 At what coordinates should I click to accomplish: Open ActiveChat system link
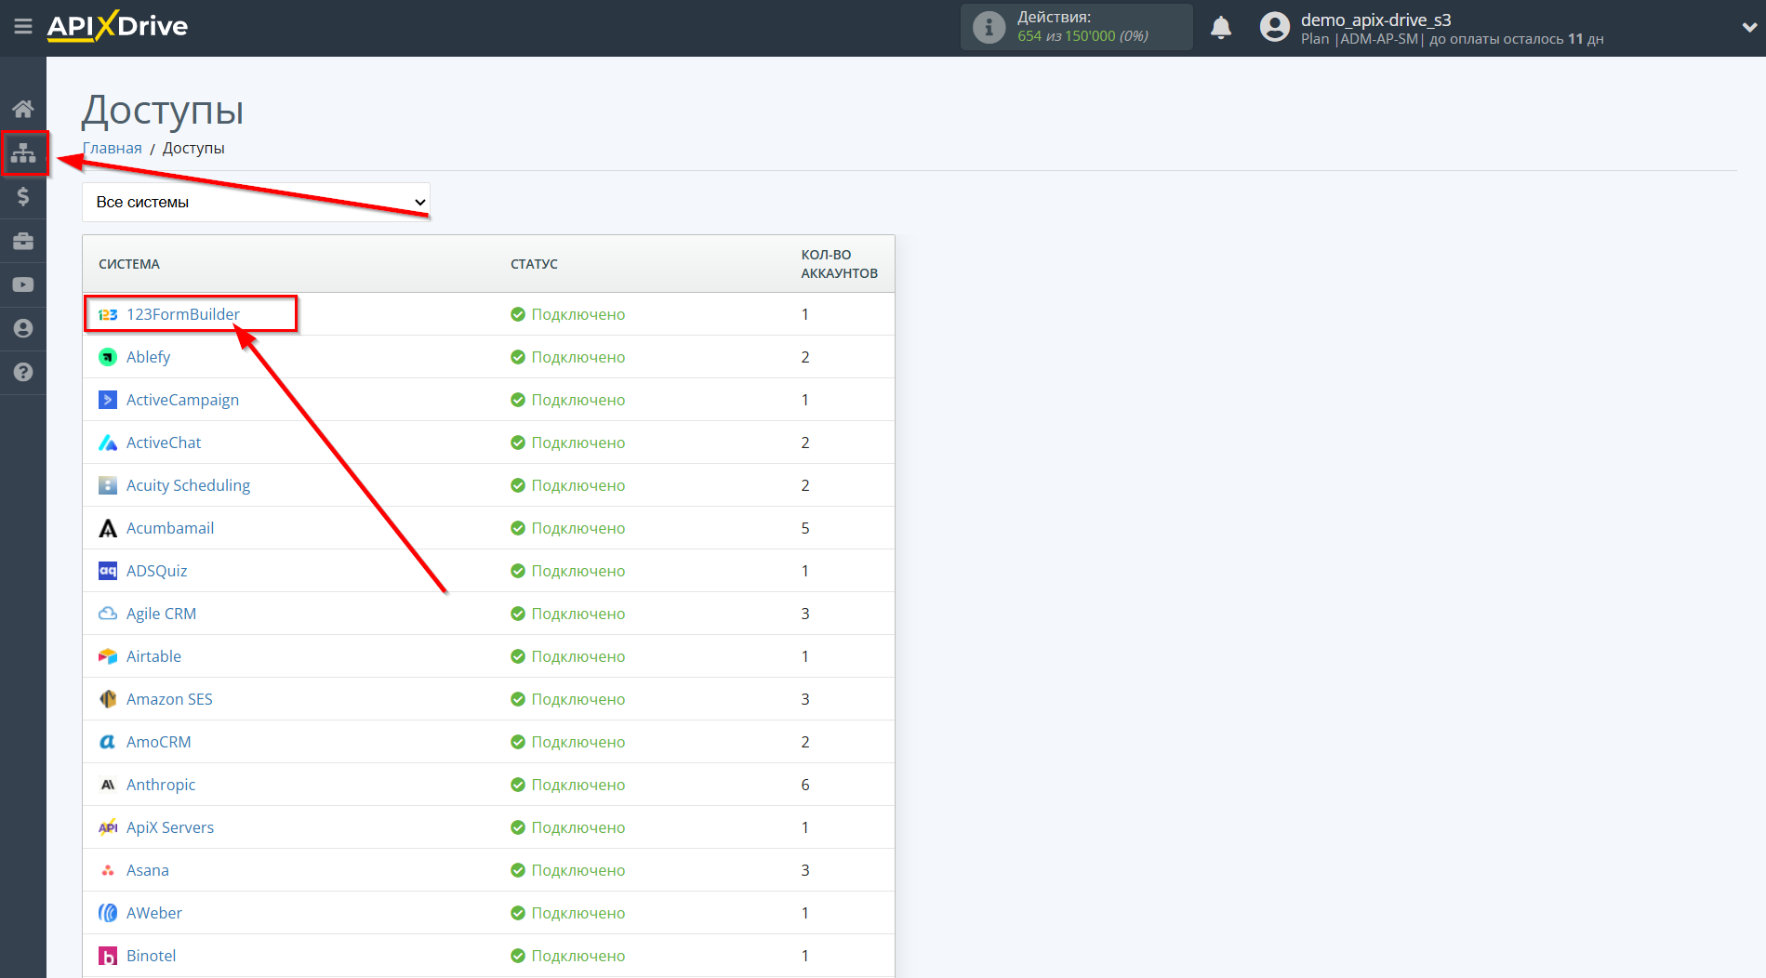164,443
